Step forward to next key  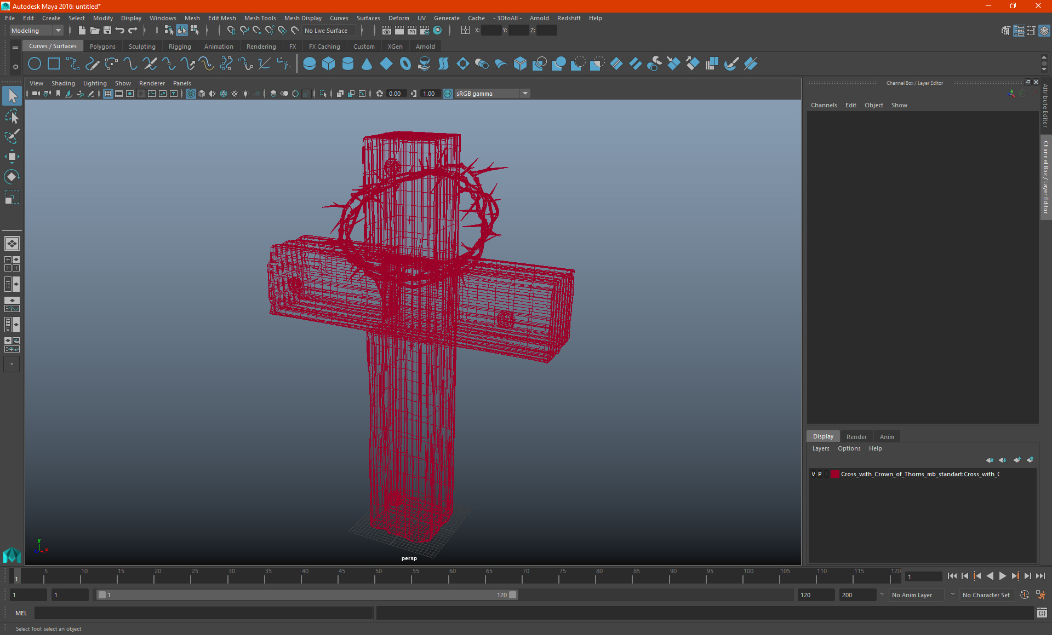point(1015,576)
